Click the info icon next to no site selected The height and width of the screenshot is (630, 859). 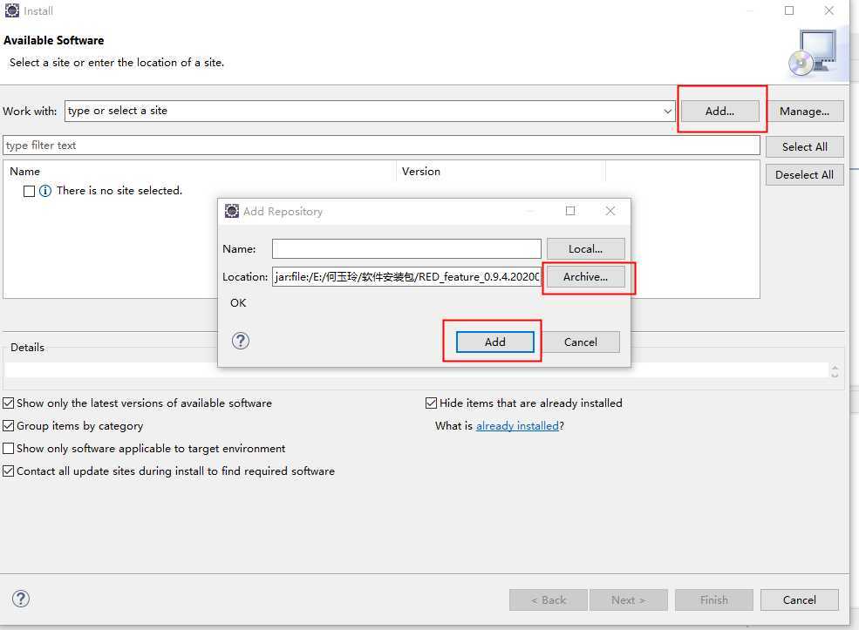click(x=45, y=191)
